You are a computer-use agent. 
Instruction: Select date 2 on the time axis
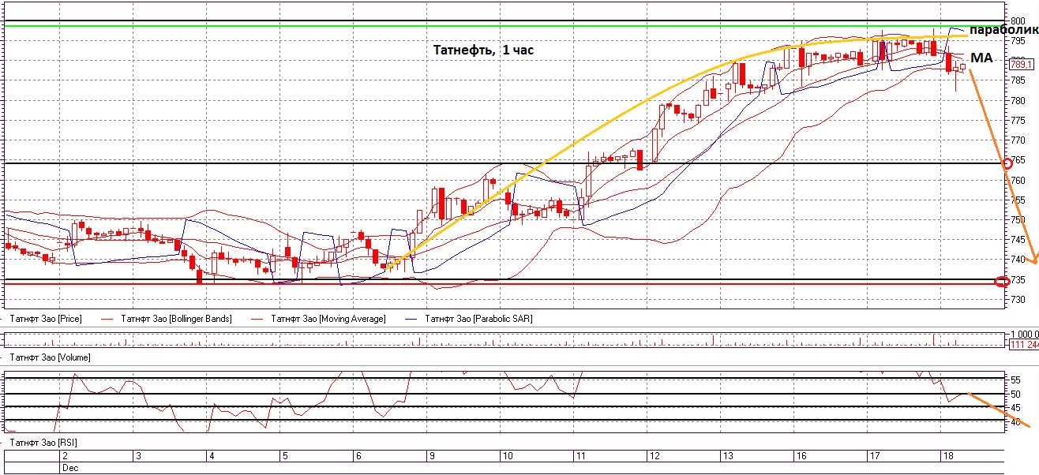(x=66, y=456)
